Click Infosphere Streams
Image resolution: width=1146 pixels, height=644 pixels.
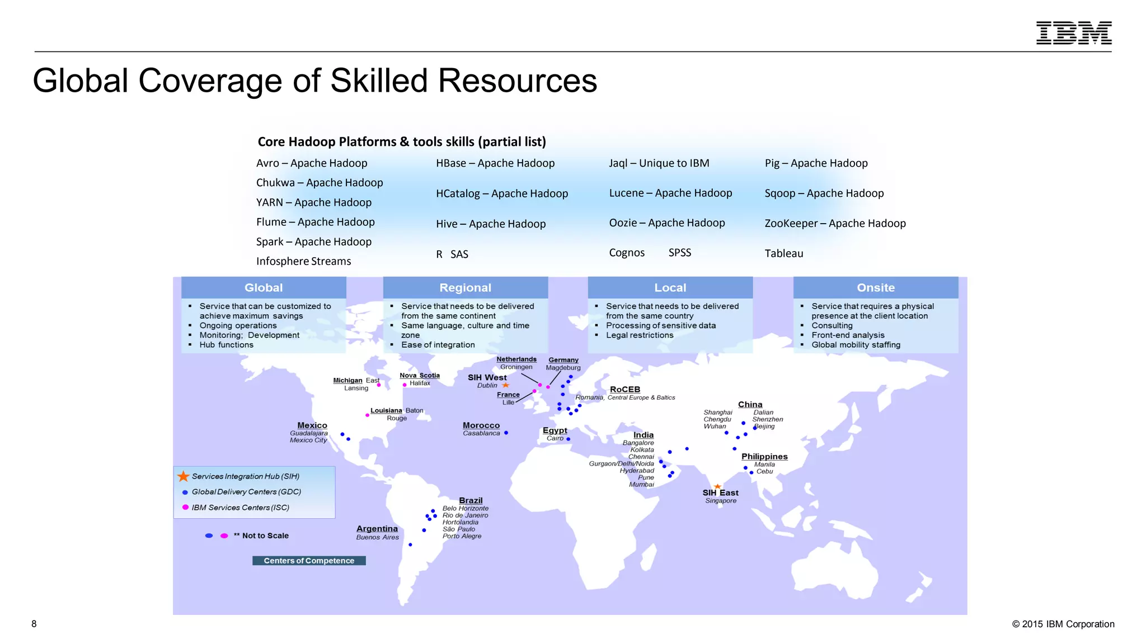(304, 261)
